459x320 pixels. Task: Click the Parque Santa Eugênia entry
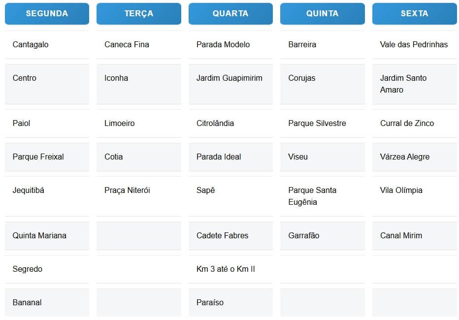click(x=312, y=196)
